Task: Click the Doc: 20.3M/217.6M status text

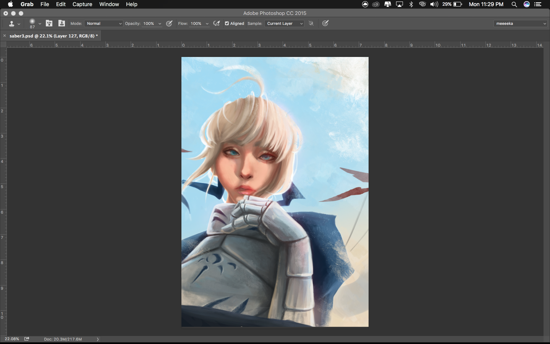Action: 63,339
